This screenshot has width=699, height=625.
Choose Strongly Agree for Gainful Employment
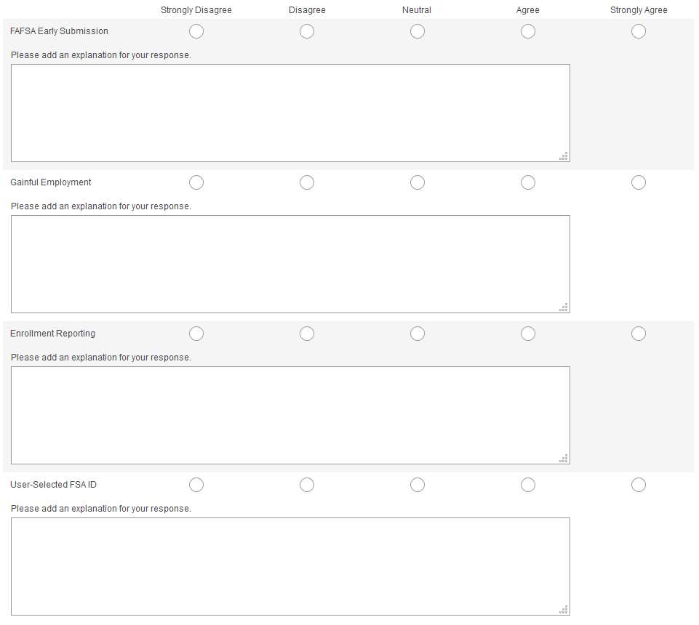click(x=639, y=182)
